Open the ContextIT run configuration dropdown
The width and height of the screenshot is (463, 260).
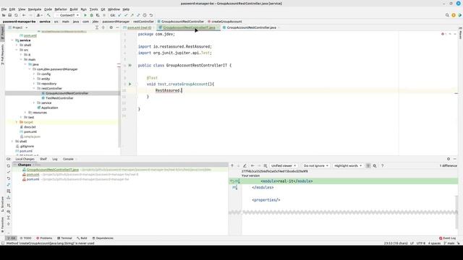coord(67,15)
